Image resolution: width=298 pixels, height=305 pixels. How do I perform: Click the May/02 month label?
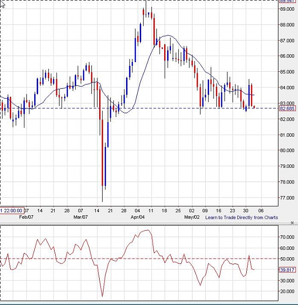click(x=192, y=217)
